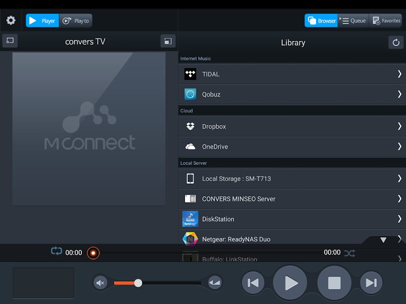Expand the Qobuz row chevron
Viewport: 406px width, 304px height.
coord(400,94)
